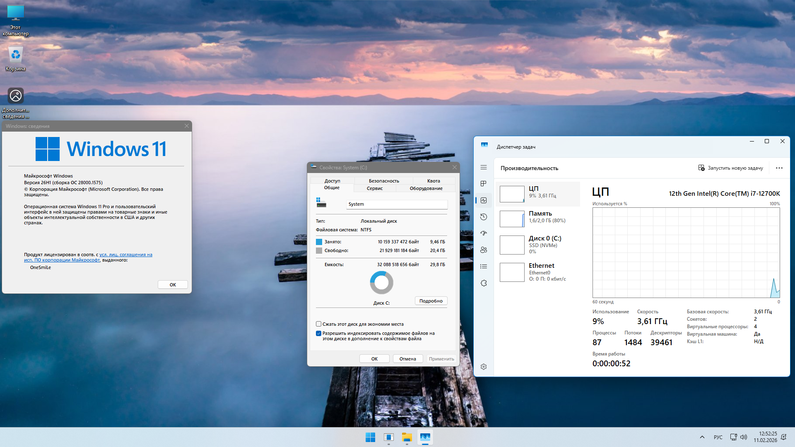The height and width of the screenshot is (447, 795).
Task: Open Microsoft license terms link
Action: 126,255
